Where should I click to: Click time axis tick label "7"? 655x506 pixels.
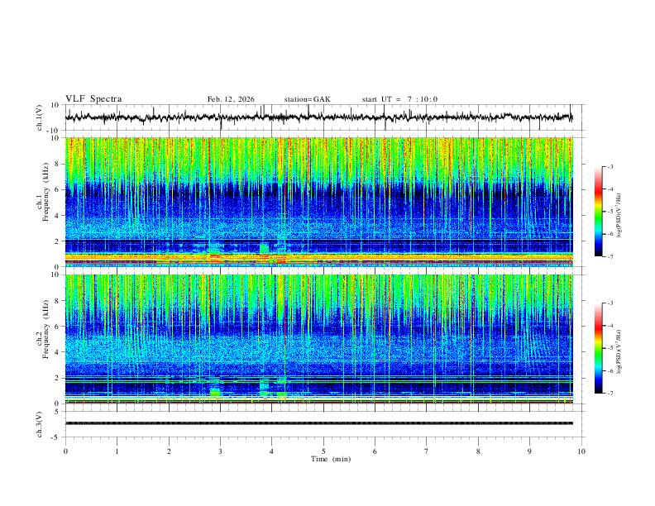point(427,451)
